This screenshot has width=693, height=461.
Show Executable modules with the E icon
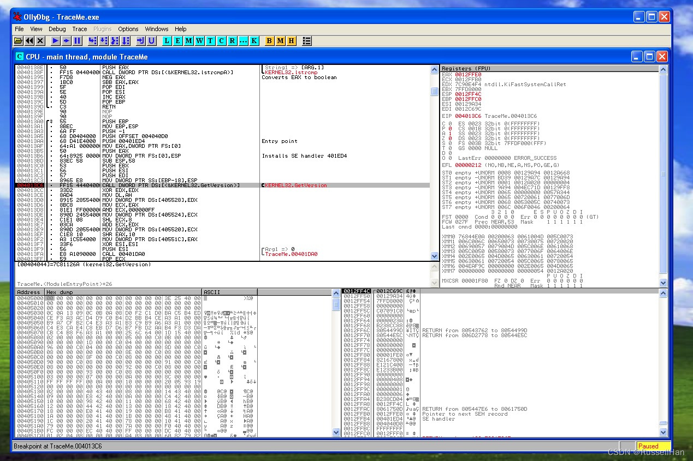pyautogui.click(x=178, y=41)
